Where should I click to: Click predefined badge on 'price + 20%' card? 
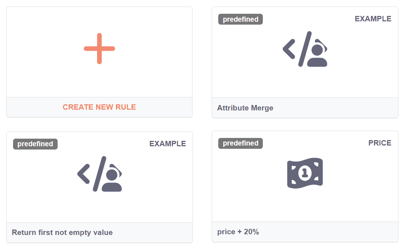(240, 143)
